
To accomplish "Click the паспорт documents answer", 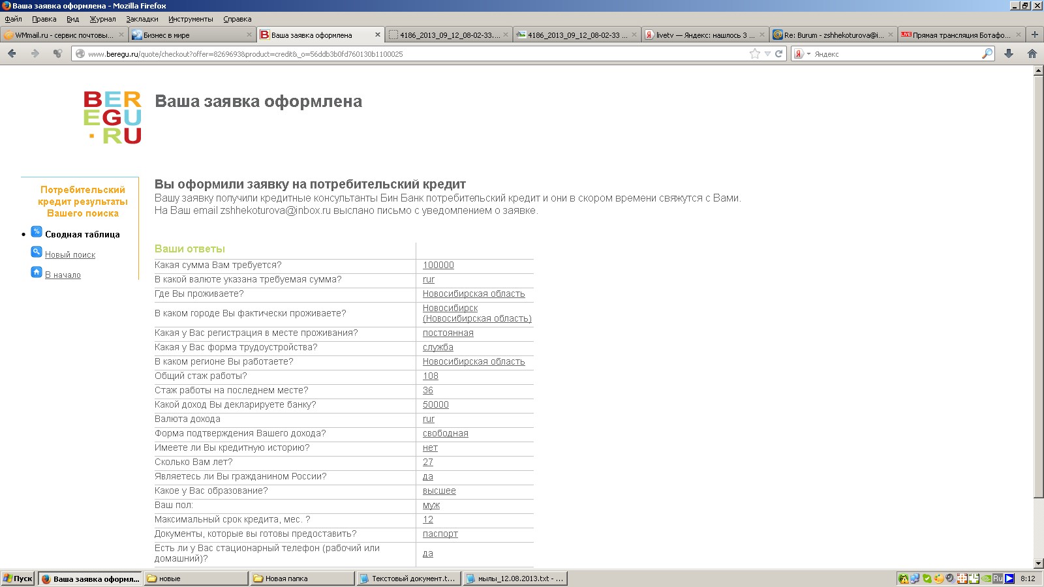I will [x=440, y=534].
